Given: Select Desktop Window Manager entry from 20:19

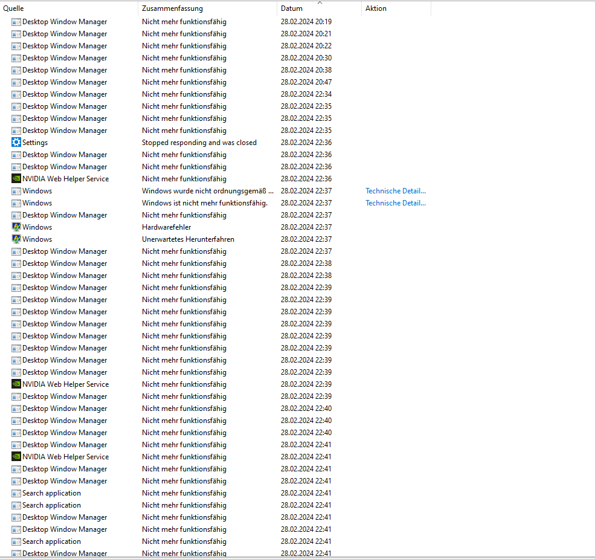Looking at the screenshot, I should pos(65,22).
